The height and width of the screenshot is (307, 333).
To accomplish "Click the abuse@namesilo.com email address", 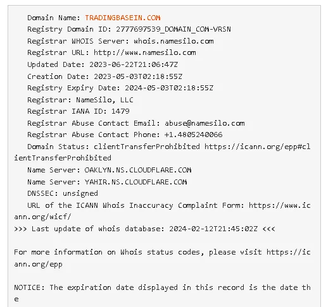I will [x=204, y=123].
